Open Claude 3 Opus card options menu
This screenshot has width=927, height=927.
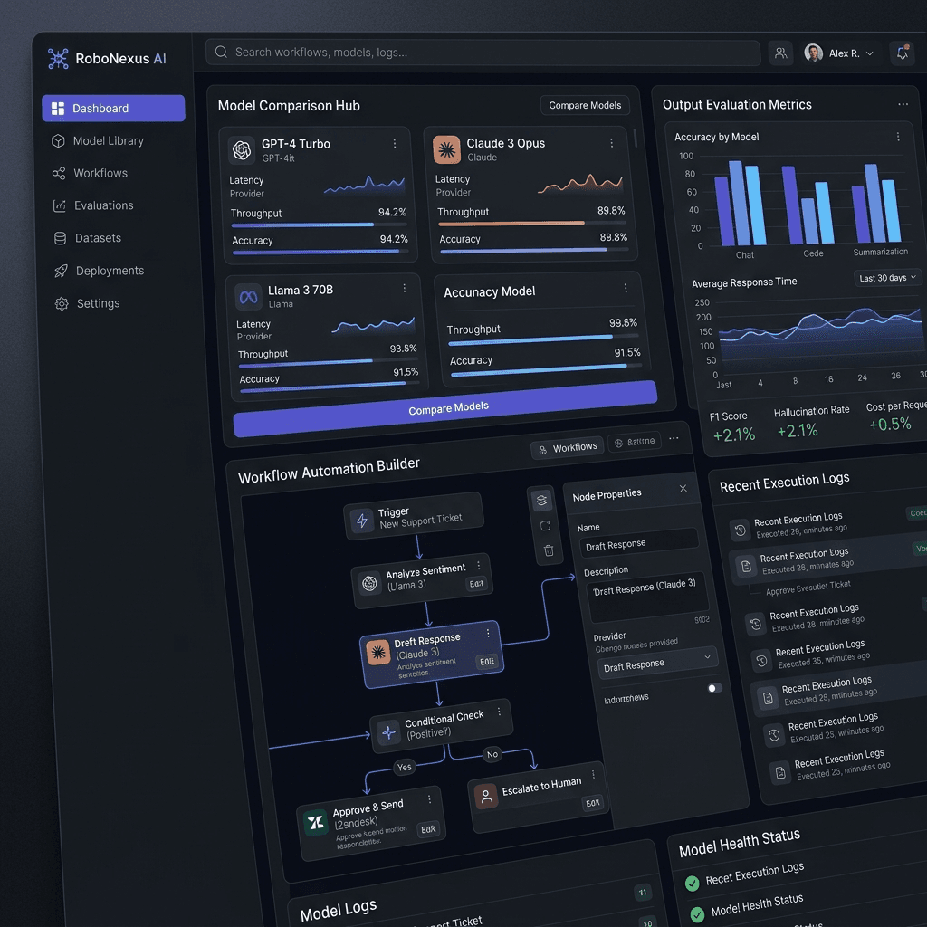611,143
